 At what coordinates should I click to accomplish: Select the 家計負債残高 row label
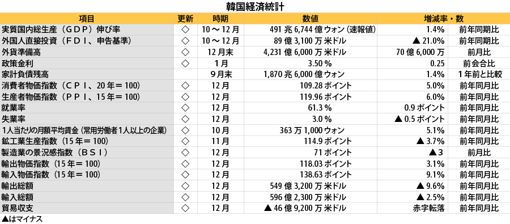25,74
